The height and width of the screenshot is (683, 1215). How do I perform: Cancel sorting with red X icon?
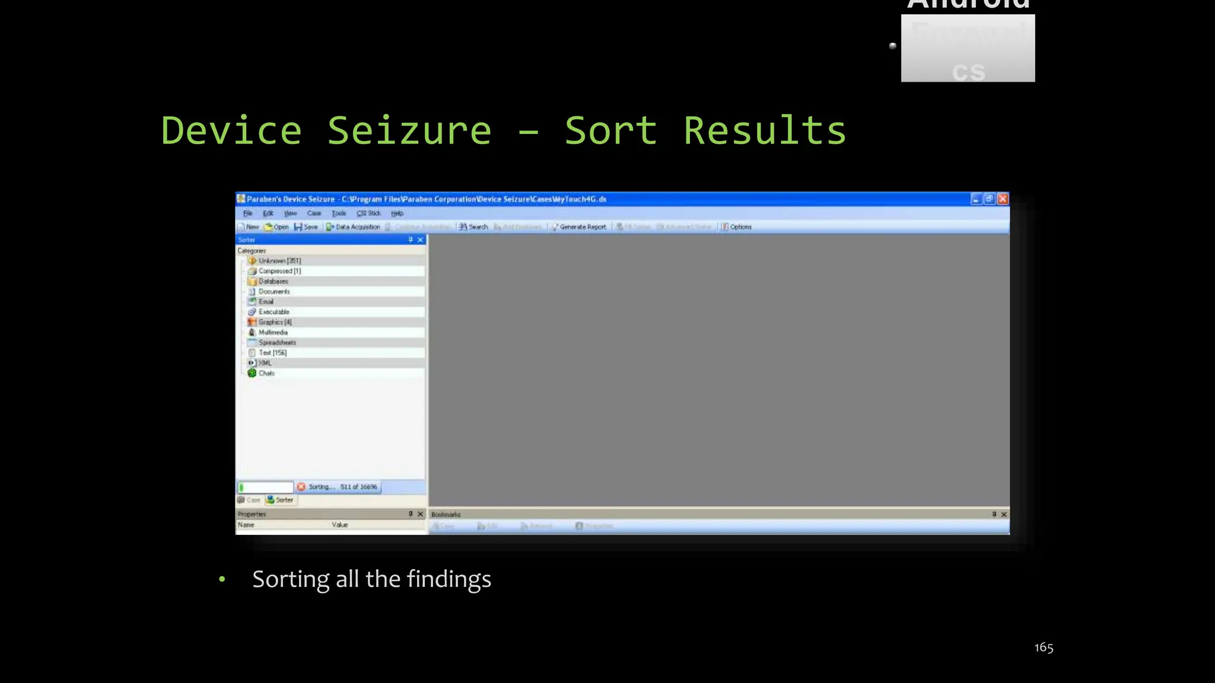point(301,487)
